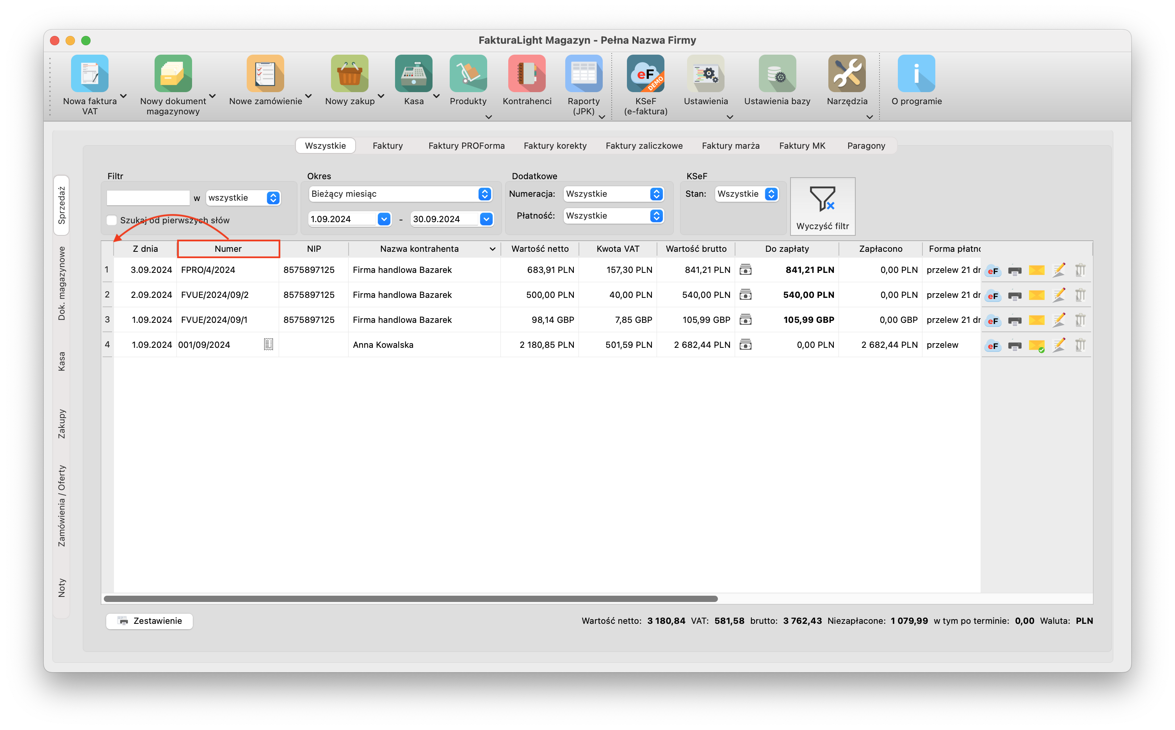The image size is (1175, 730).
Task: Click the horizontal table scrollbar
Action: coord(410,599)
